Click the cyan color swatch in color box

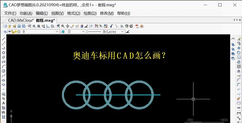point(63,32)
